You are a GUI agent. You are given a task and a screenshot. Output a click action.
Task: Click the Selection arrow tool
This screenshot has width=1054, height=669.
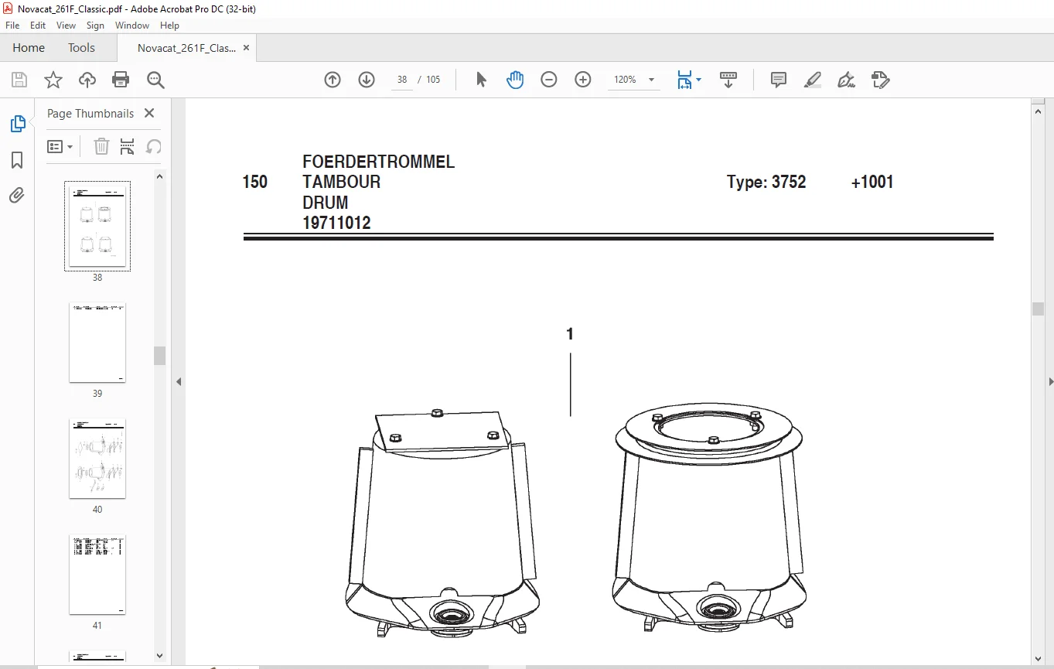pyautogui.click(x=481, y=80)
